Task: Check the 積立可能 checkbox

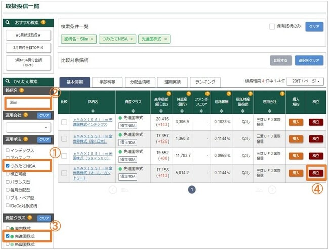Action: [8, 174]
